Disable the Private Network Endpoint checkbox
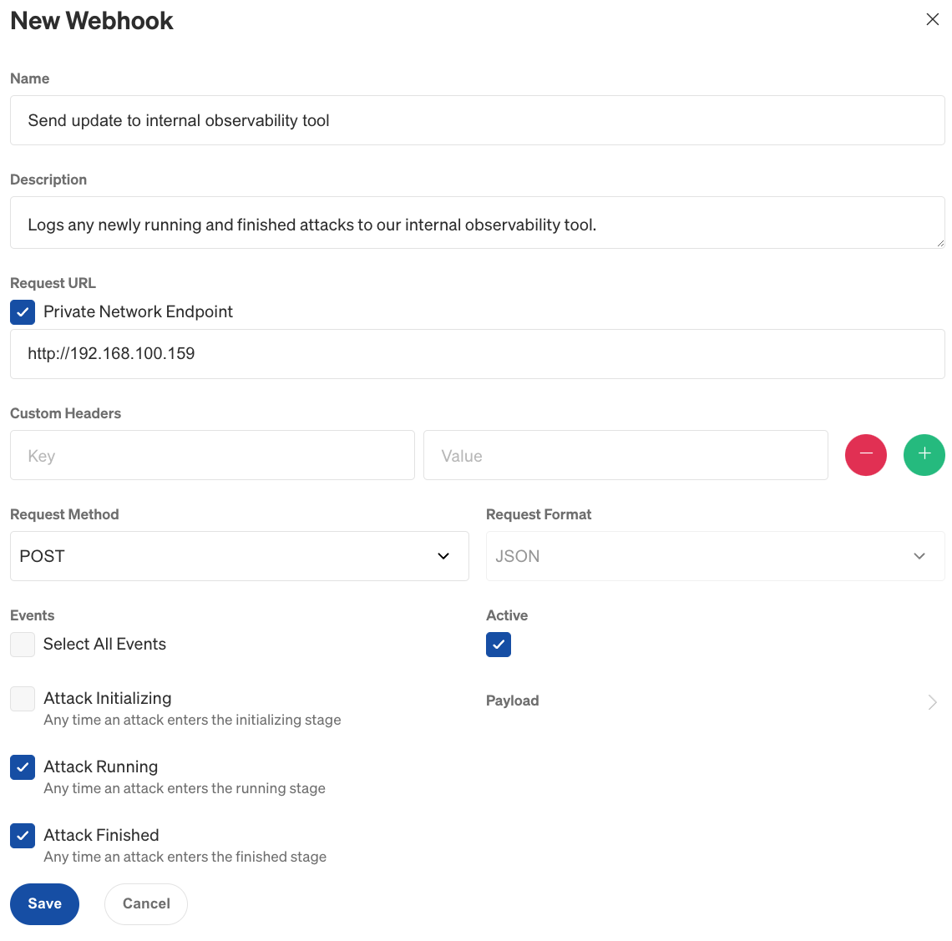 [x=22, y=311]
